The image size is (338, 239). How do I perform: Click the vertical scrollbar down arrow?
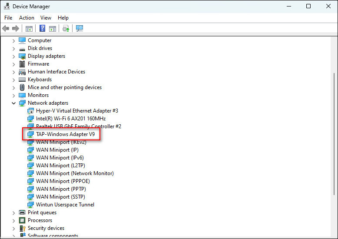(333, 234)
